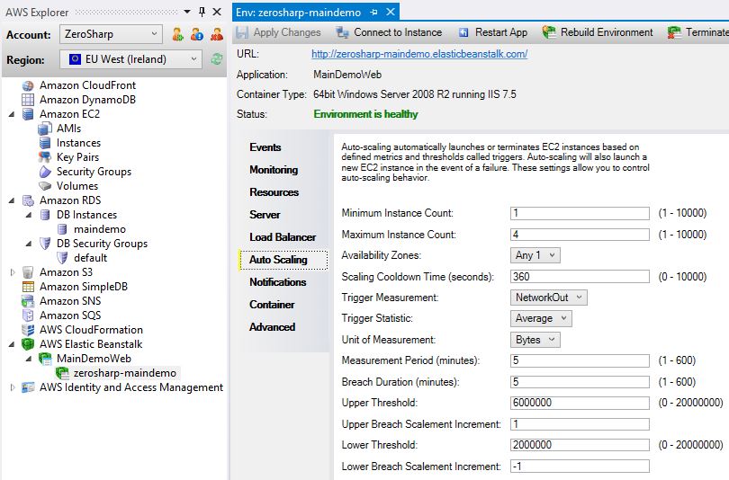
Task: Click the Amazon EC2 icon
Action: [x=28, y=114]
